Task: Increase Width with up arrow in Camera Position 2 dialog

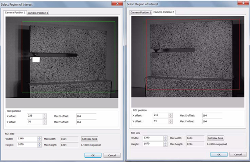Action: coord(165,137)
